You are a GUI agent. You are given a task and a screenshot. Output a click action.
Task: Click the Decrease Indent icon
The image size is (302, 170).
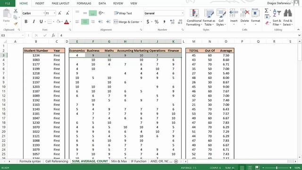point(101,22)
